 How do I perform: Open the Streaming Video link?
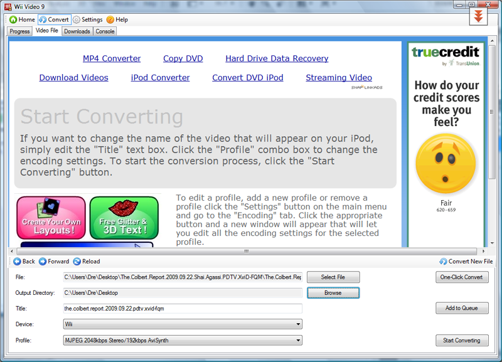pyautogui.click(x=339, y=77)
